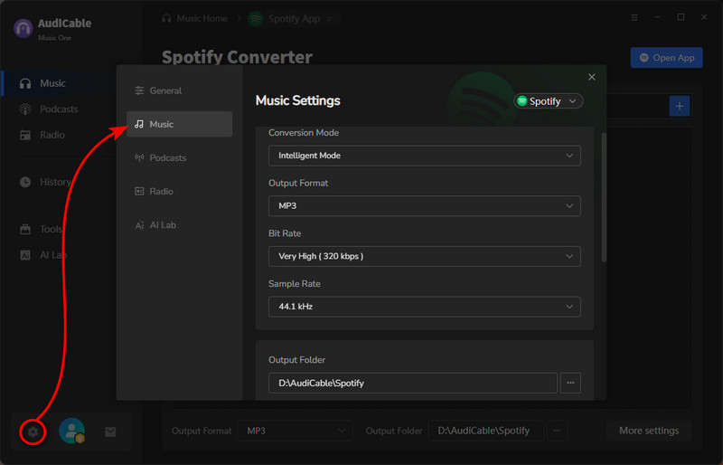
Task: Open the Output Format MP3 dropdown
Action: click(424, 206)
